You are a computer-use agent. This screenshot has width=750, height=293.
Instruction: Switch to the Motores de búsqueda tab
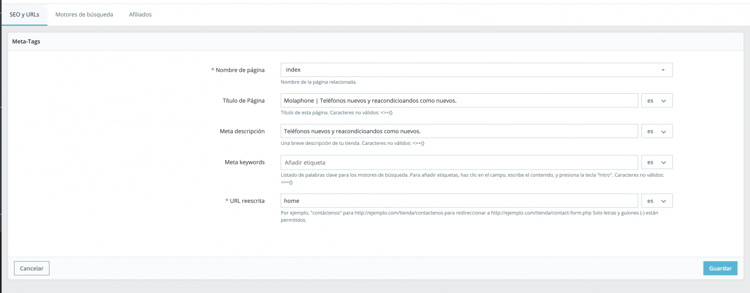(84, 14)
